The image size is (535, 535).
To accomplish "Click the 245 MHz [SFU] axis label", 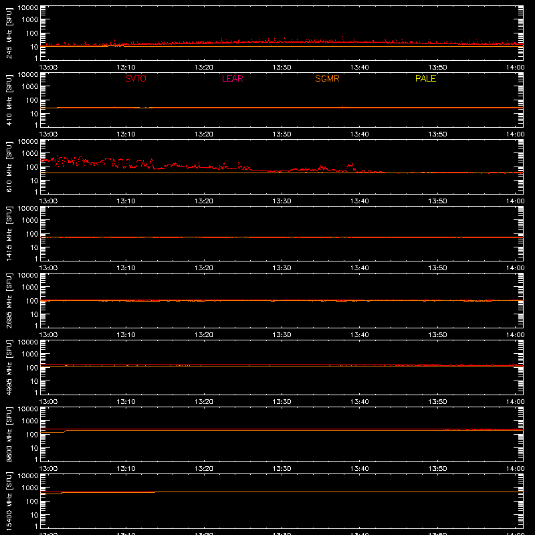I will [9, 33].
